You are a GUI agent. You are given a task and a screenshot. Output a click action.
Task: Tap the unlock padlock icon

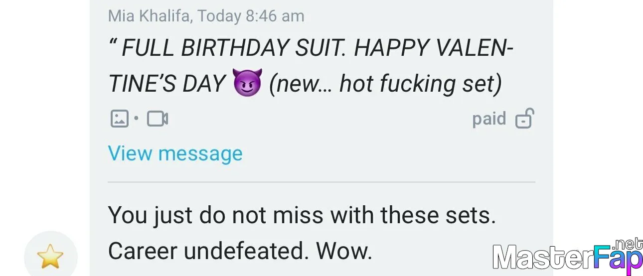[524, 119]
